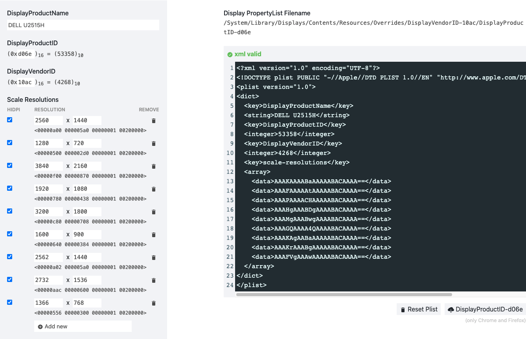The image size is (526, 339).
Task: Click the horizontal scrollbar under XML code
Action: click(344, 294)
